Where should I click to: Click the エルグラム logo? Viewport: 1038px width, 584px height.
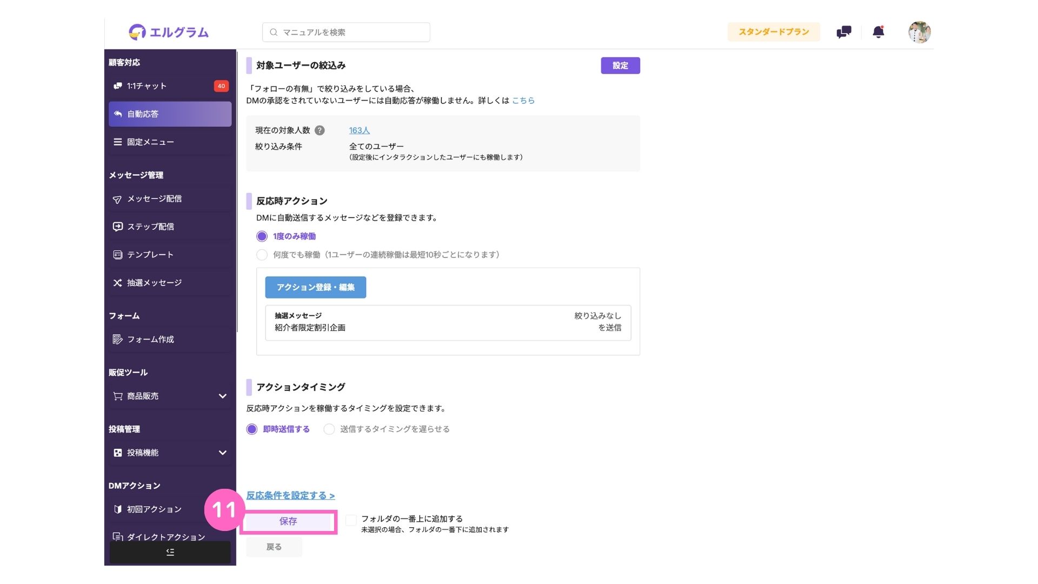click(x=168, y=32)
